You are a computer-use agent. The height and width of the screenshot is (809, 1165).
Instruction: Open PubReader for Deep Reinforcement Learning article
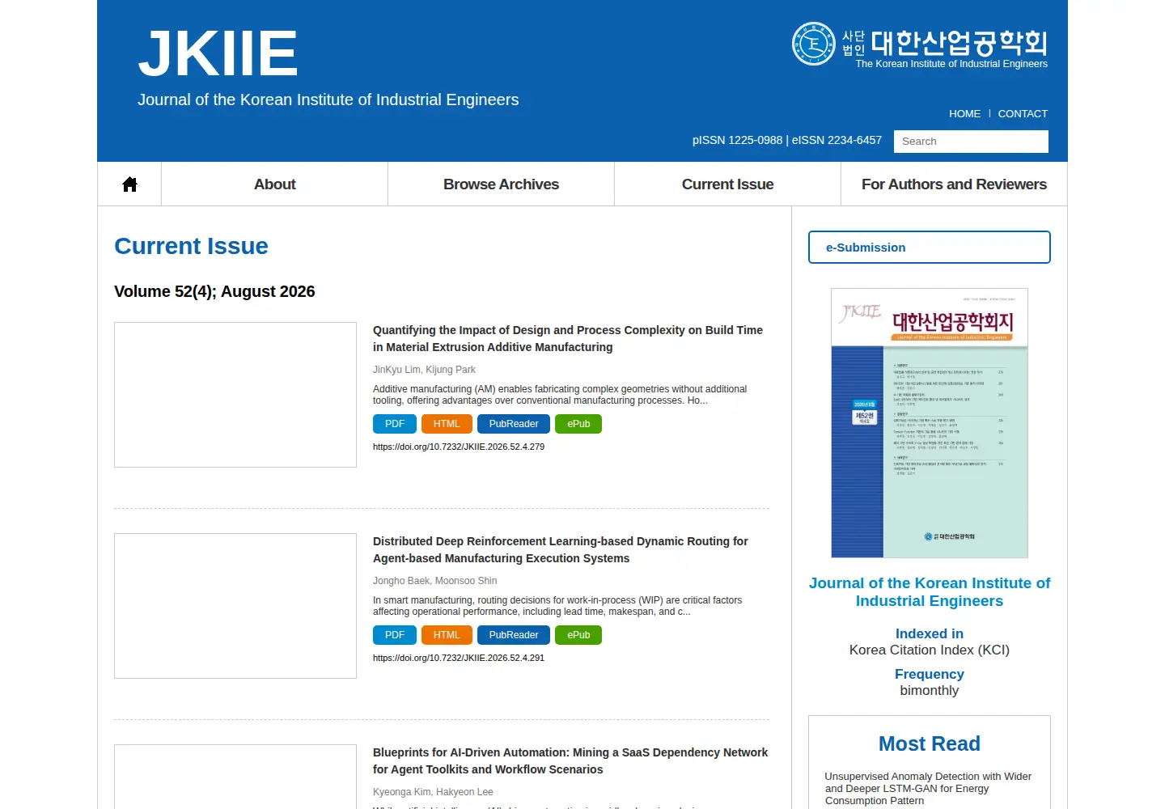(x=514, y=635)
